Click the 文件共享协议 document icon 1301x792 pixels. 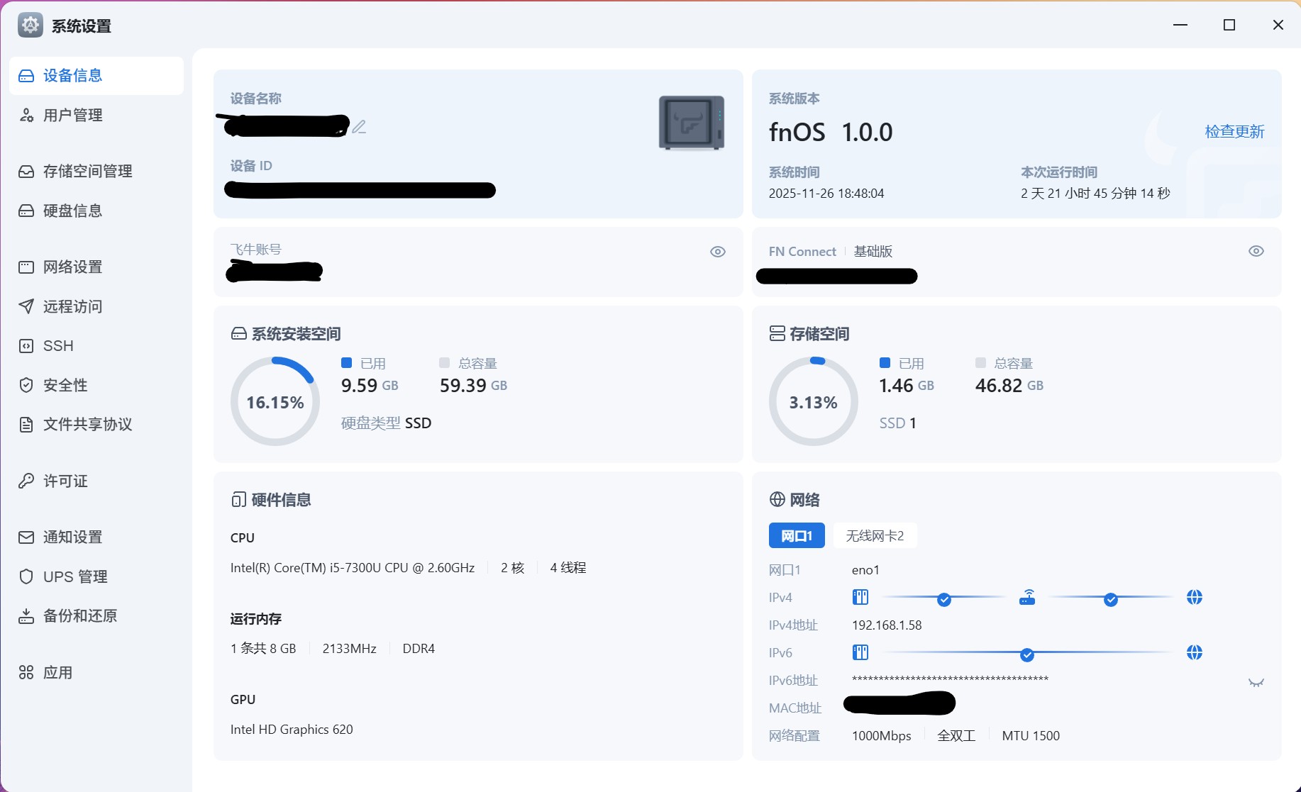(x=26, y=425)
